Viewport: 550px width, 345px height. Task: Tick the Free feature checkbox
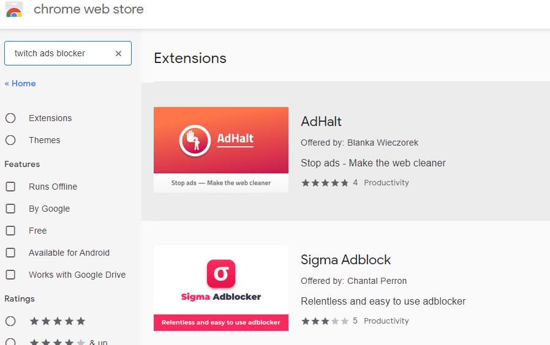pos(10,231)
